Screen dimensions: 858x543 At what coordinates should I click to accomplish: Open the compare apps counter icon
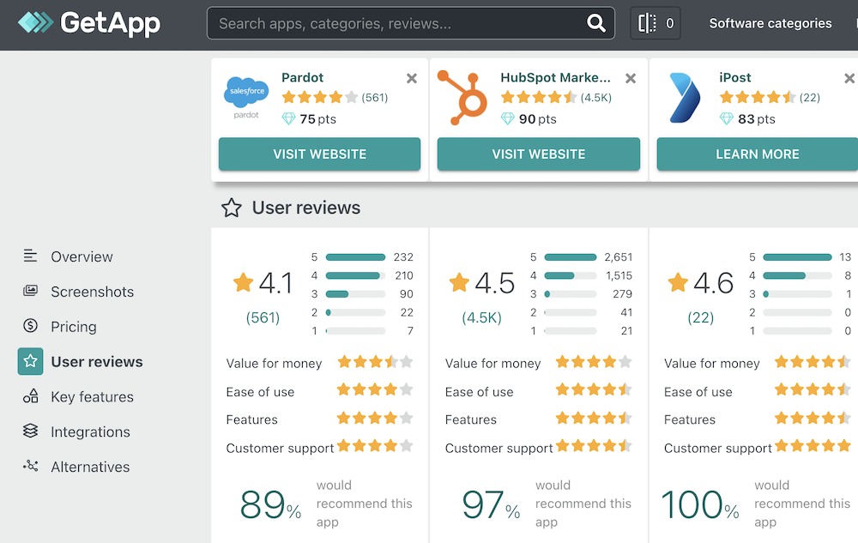pyautogui.click(x=656, y=24)
